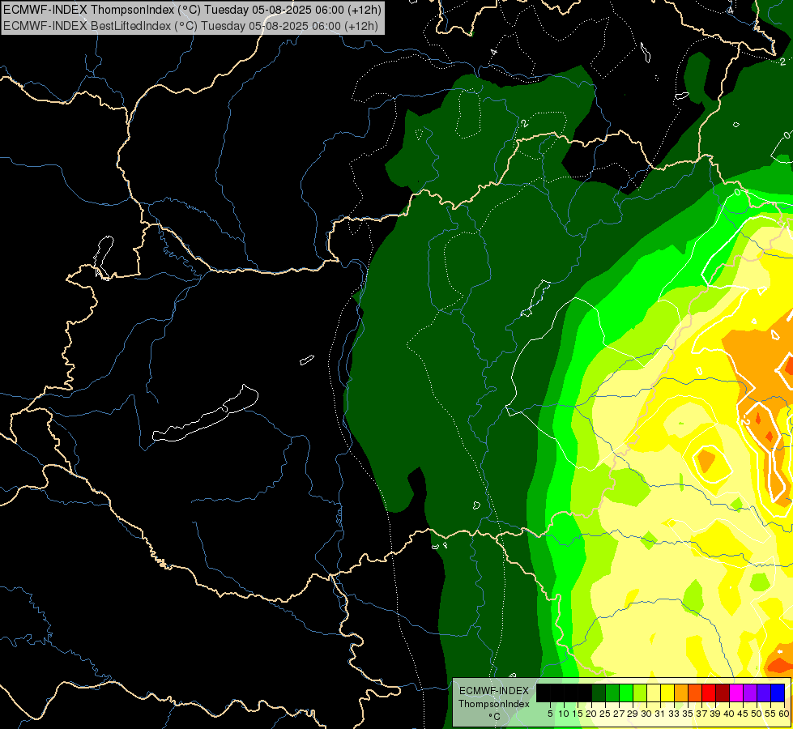This screenshot has height=729, width=793.
Task: Click legend scale value "35"
Action: pyautogui.click(x=688, y=714)
